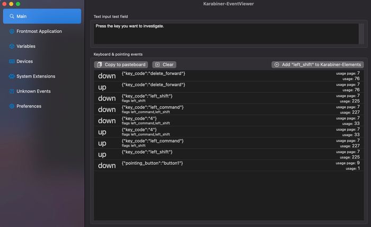Click the Preferences gear icon

[12, 106]
